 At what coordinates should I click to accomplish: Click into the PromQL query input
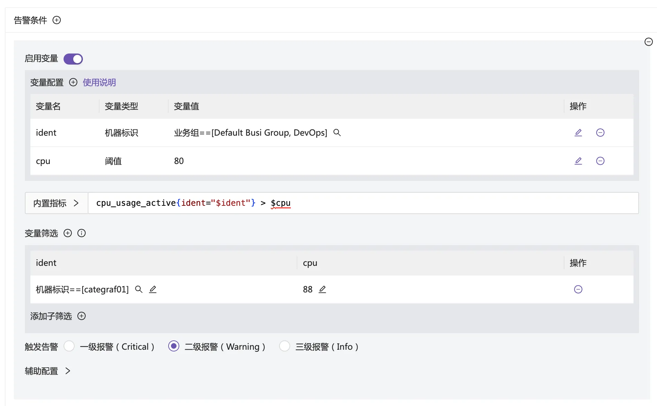point(415,203)
